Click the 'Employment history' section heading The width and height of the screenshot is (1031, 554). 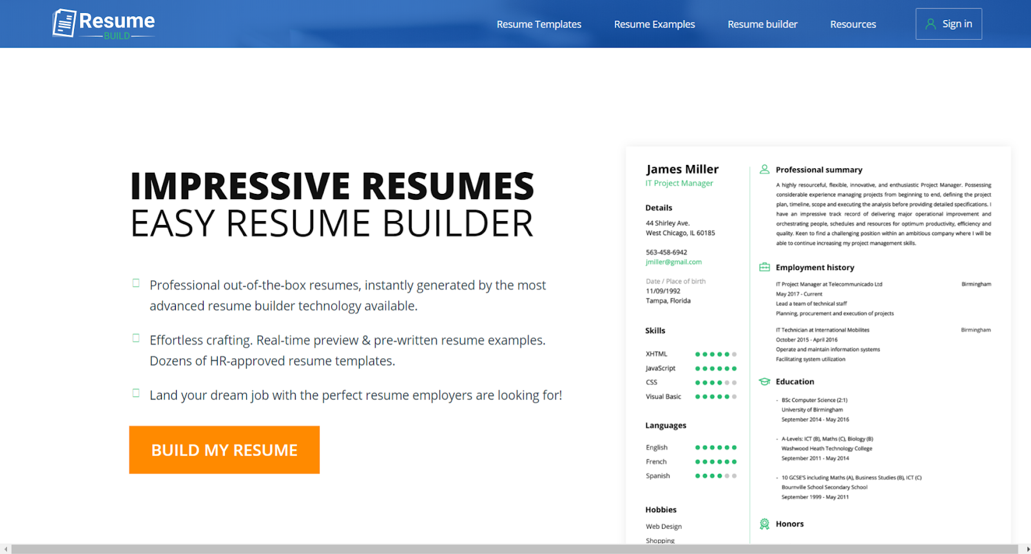814,267
